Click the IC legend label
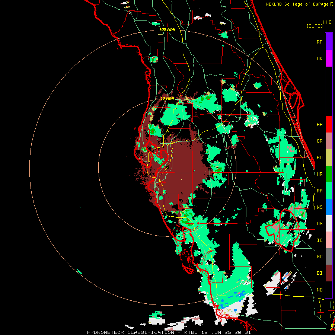The image size is (335, 335). [x=319, y=240]
